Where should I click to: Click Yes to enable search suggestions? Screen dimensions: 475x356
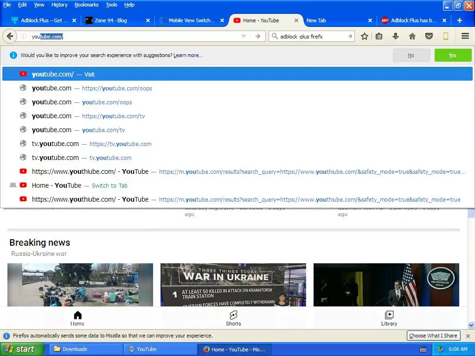click(453, 55)
